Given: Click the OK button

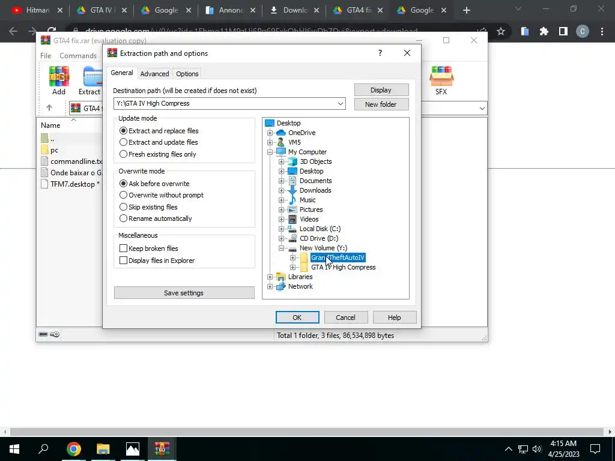Looking at the screenshot, I should pos(297,317).
